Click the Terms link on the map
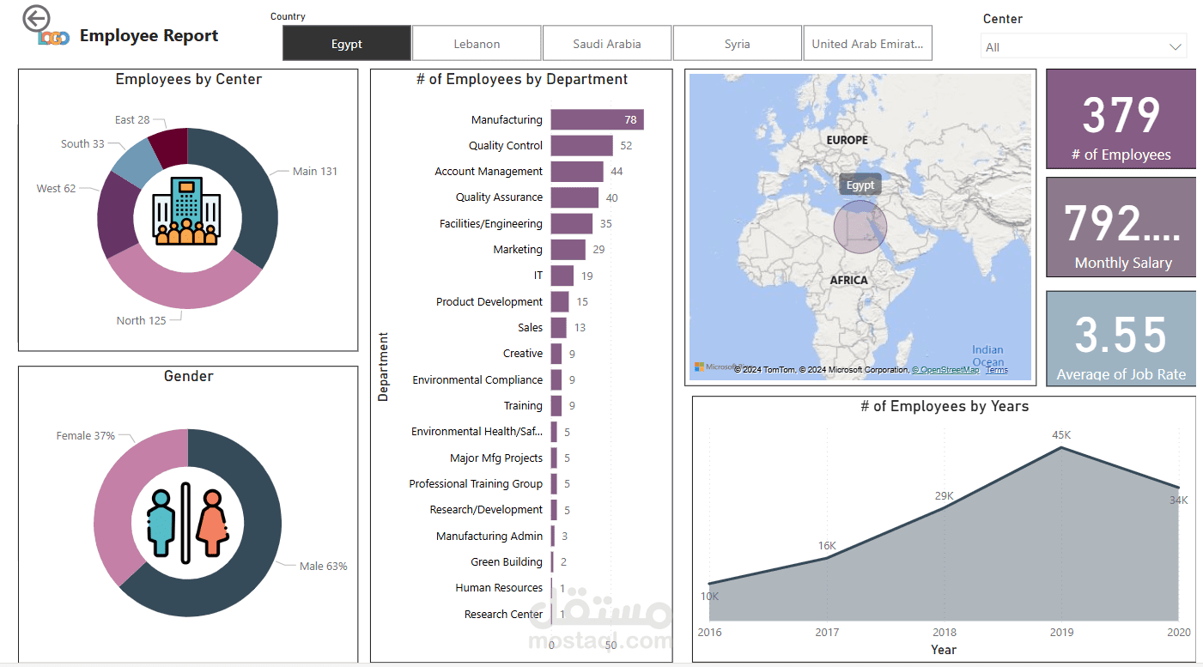The height and width of the screenshot is (667, 1203). point(995,369)
